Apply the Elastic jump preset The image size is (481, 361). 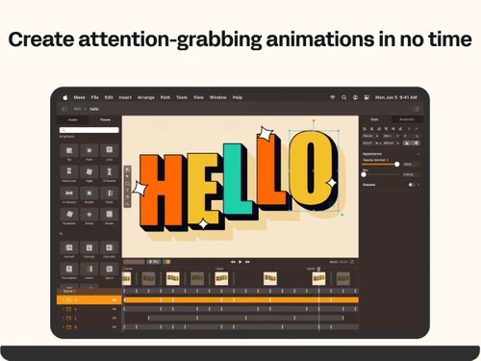pyautogui.click(x=69, y=171)
